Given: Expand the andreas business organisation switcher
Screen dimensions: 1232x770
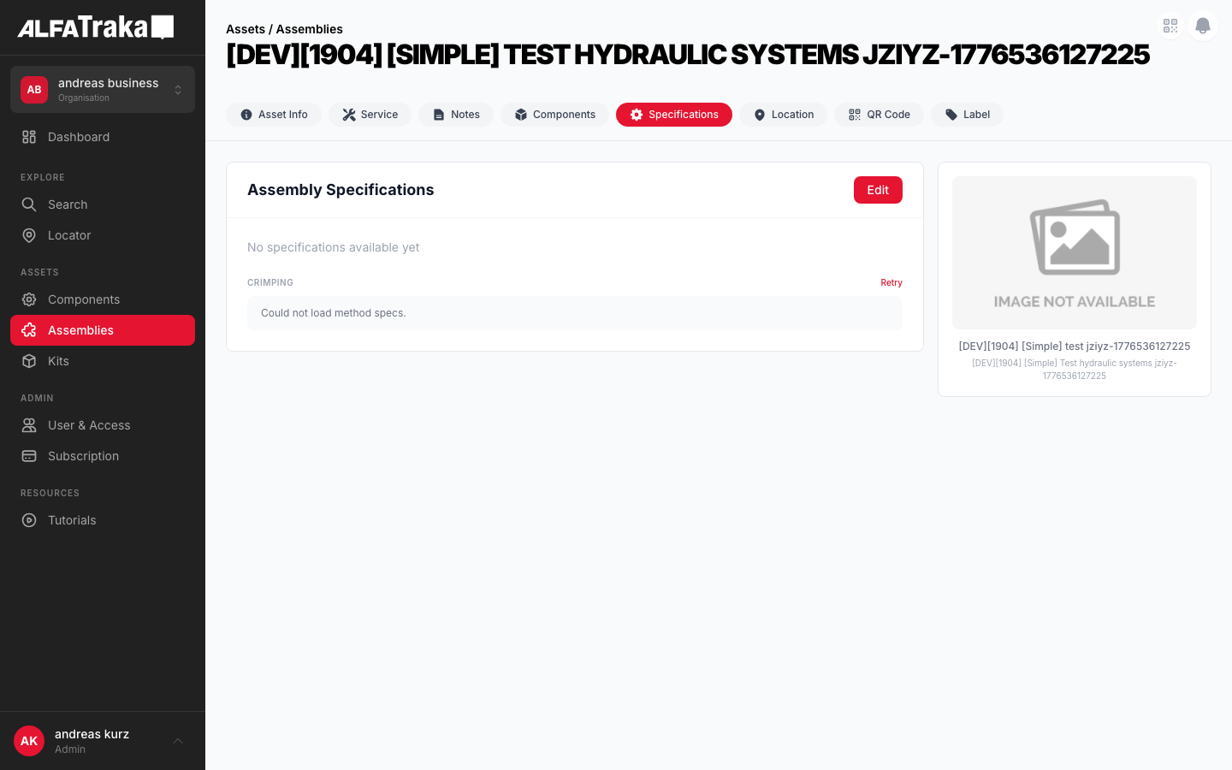Looking at the screenshot, I should [x=103, y=90].
